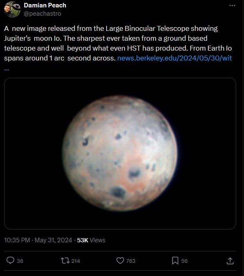Open the news.berkeley.edu article link

[174, 58]
